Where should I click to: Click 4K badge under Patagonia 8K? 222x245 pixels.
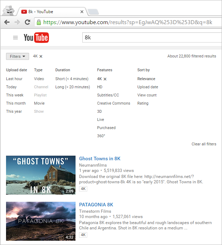(83, 235)
